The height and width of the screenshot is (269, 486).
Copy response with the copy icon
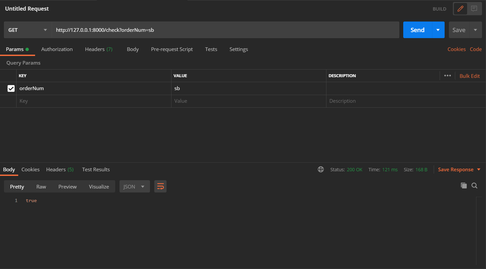[464, 186]
